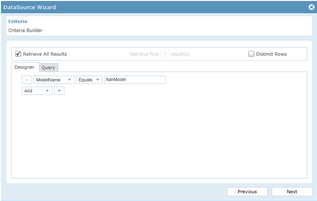Enable the Distinct Rows checkbox
This screenshot has width=317, height=201.
tap(251, 54)
